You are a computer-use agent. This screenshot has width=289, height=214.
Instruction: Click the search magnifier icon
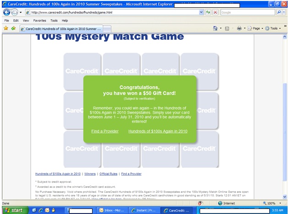279,12
